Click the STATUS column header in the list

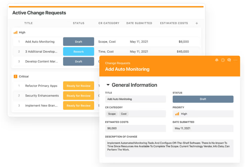tap(79, 23)
